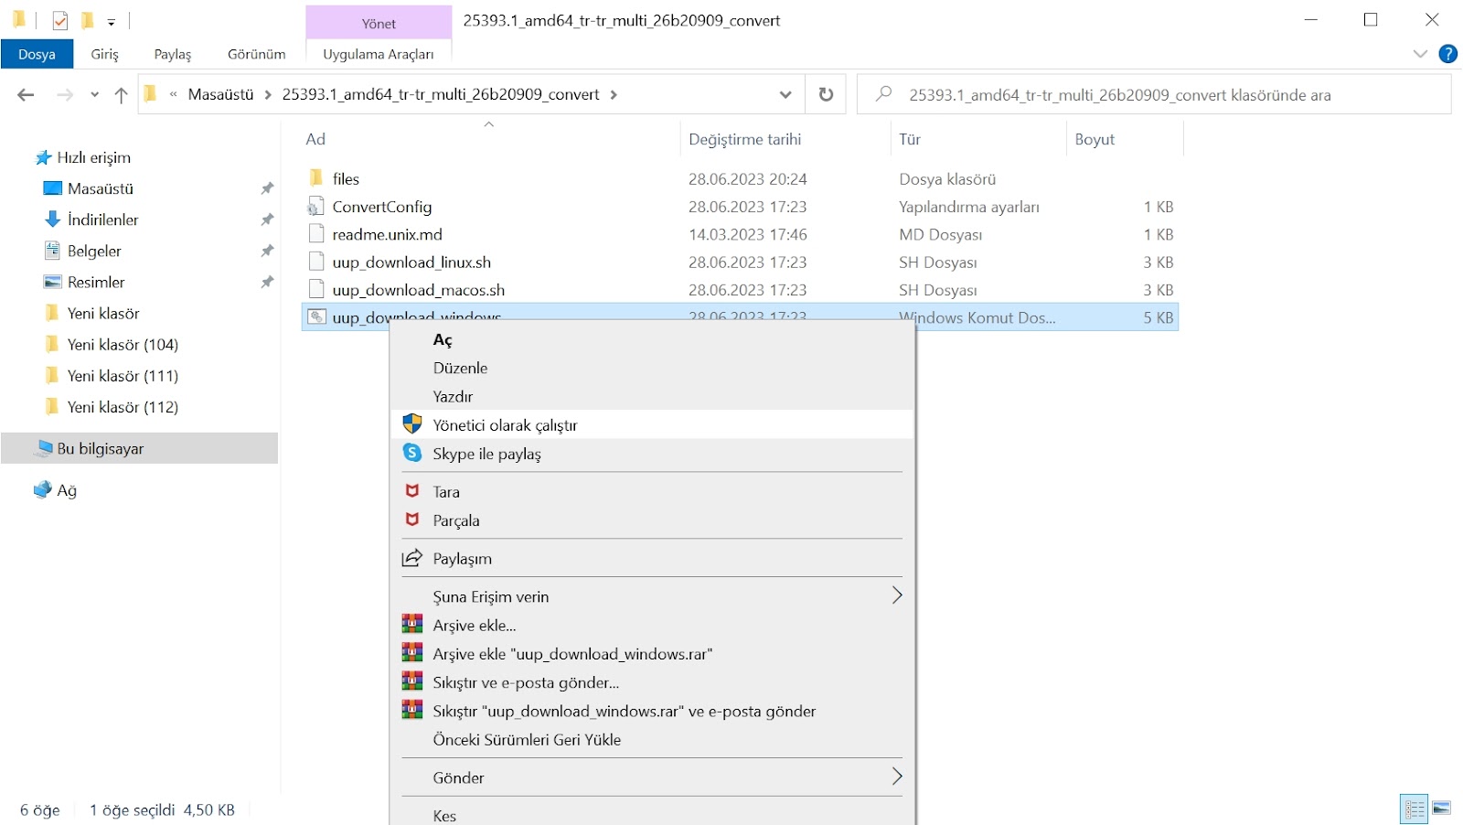Expand the breadcrumb chevron after the convert folder
The width and height of the screenshot is (1463, 825).
tap(614, 94)
